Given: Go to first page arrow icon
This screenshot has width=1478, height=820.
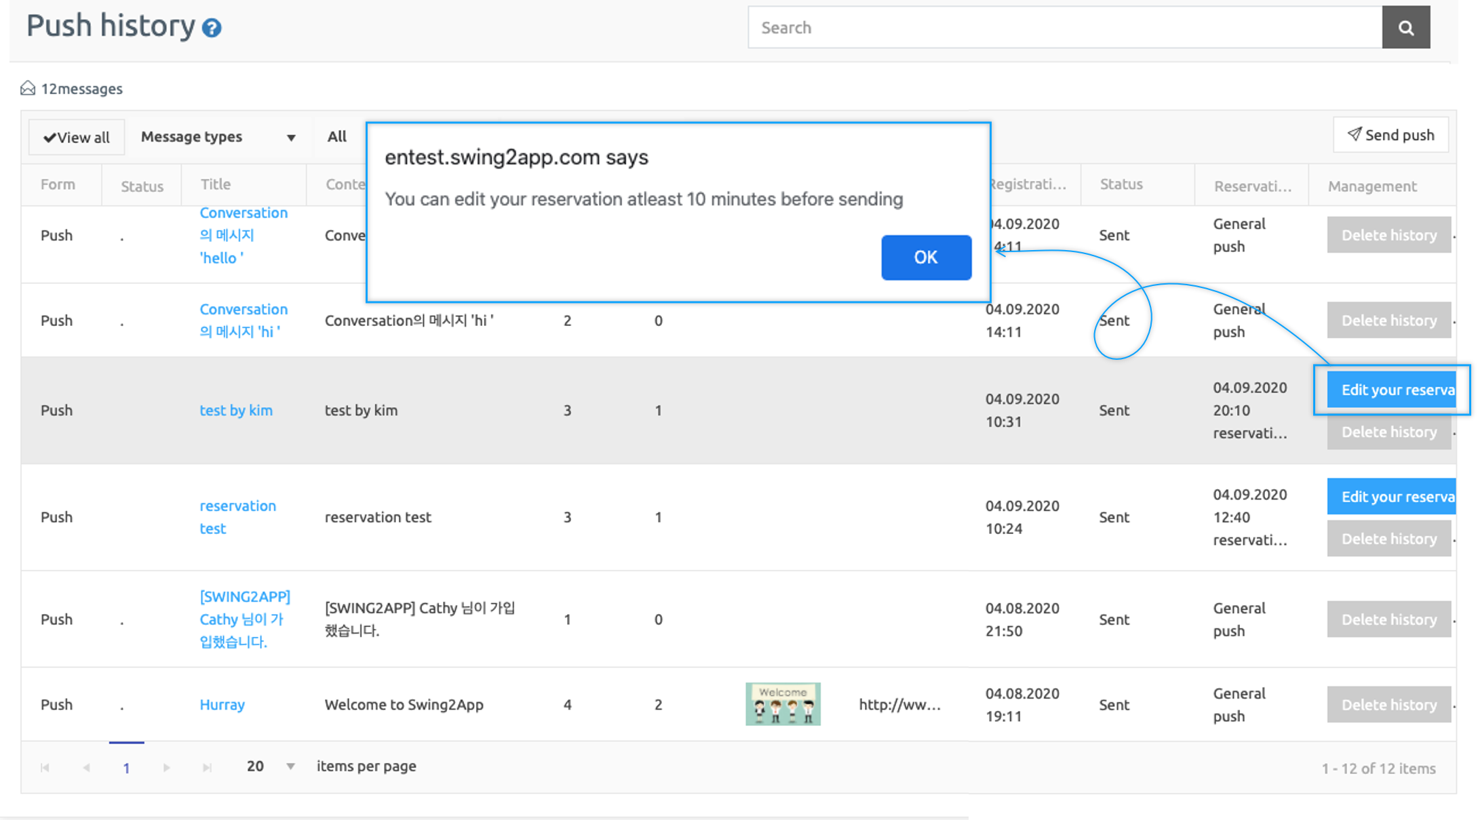Looking at the screenshot, I should coord(45,767).
